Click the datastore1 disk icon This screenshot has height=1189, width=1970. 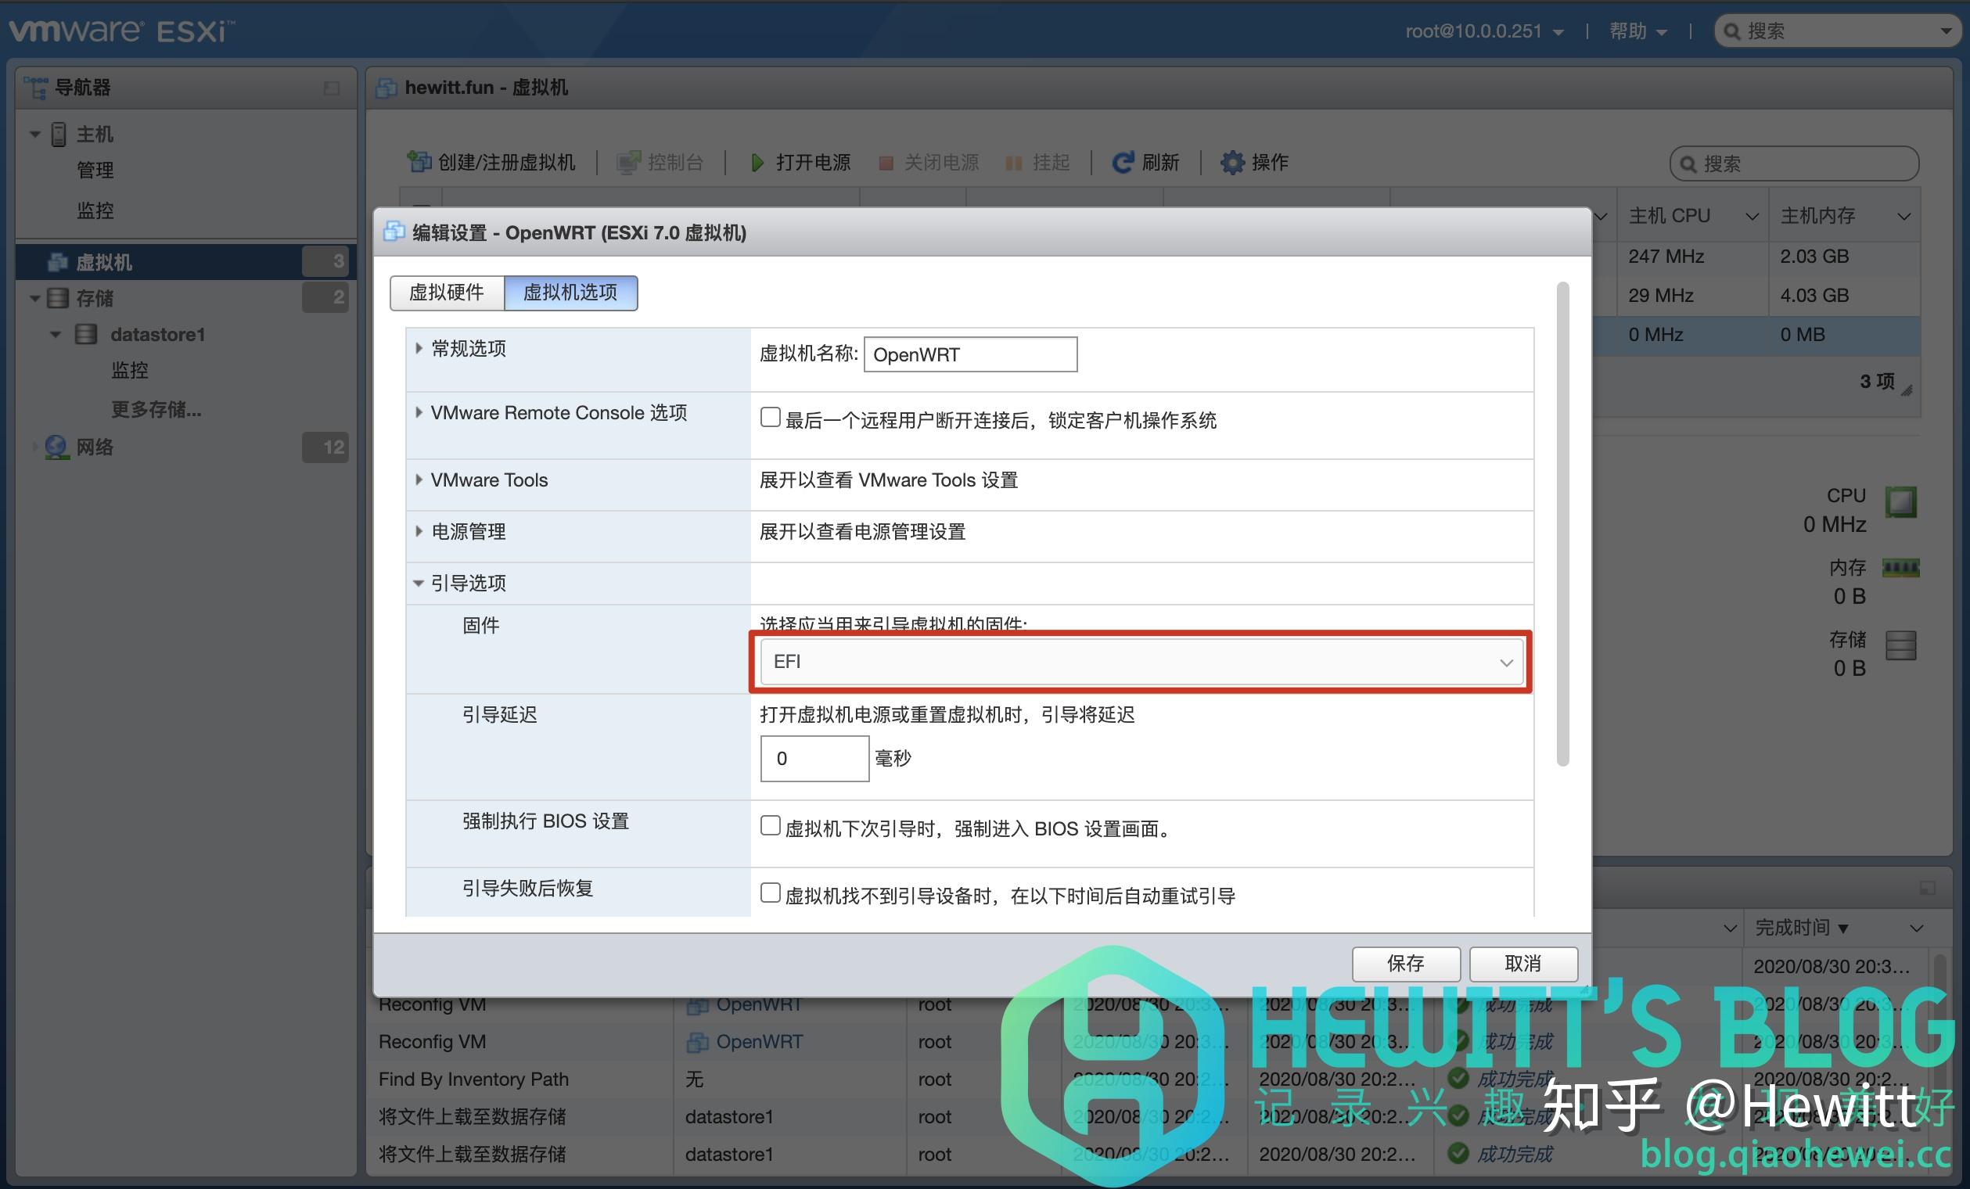[x=85, y=334]
